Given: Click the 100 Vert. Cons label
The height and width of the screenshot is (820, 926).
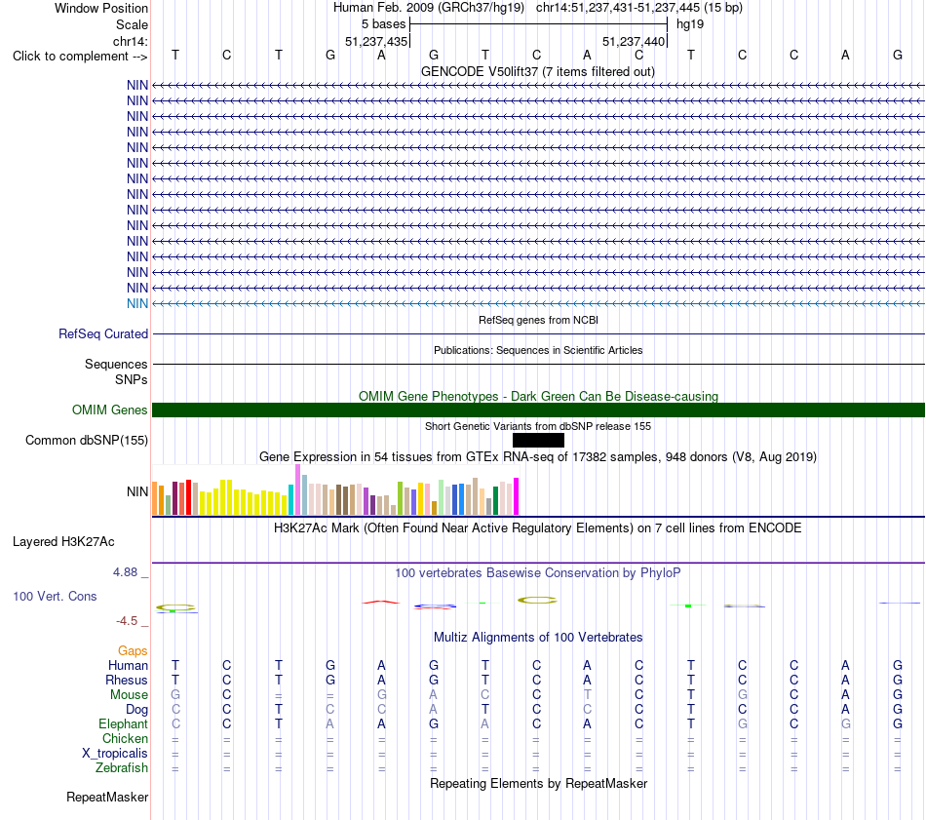Looking at the screenshot, I should 55,596.
